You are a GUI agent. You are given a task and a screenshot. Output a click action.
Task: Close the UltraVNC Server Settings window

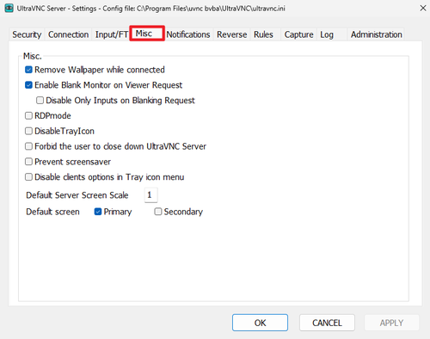tap(423, 8)
